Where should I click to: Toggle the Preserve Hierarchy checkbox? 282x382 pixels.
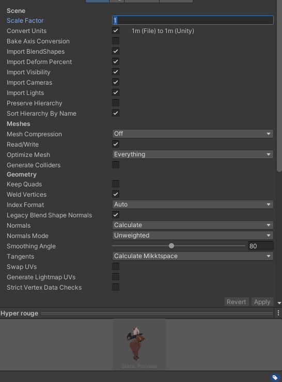[116, 103]
